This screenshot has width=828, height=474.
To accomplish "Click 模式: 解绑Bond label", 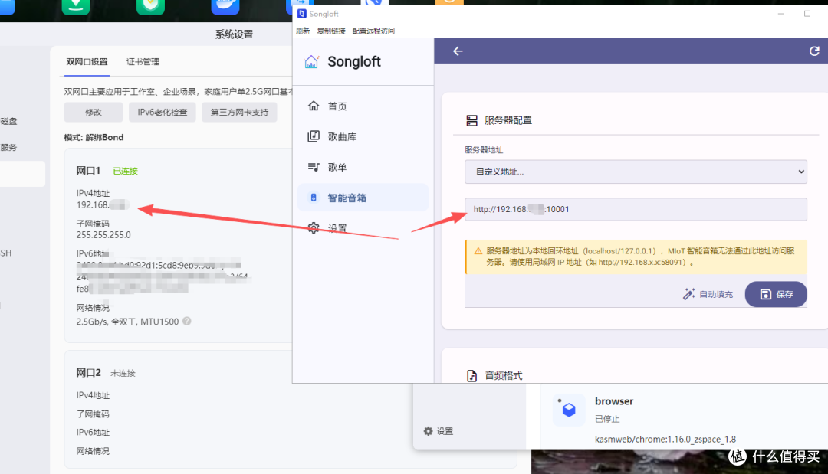I will pos(94,137).
